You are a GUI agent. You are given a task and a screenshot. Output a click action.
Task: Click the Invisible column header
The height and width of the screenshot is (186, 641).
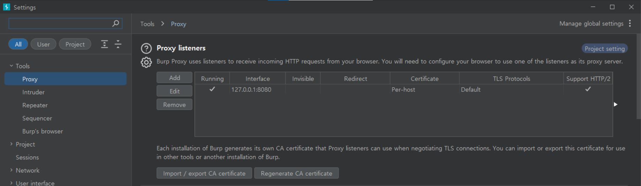pyautogui.click(x=303, y=78)
